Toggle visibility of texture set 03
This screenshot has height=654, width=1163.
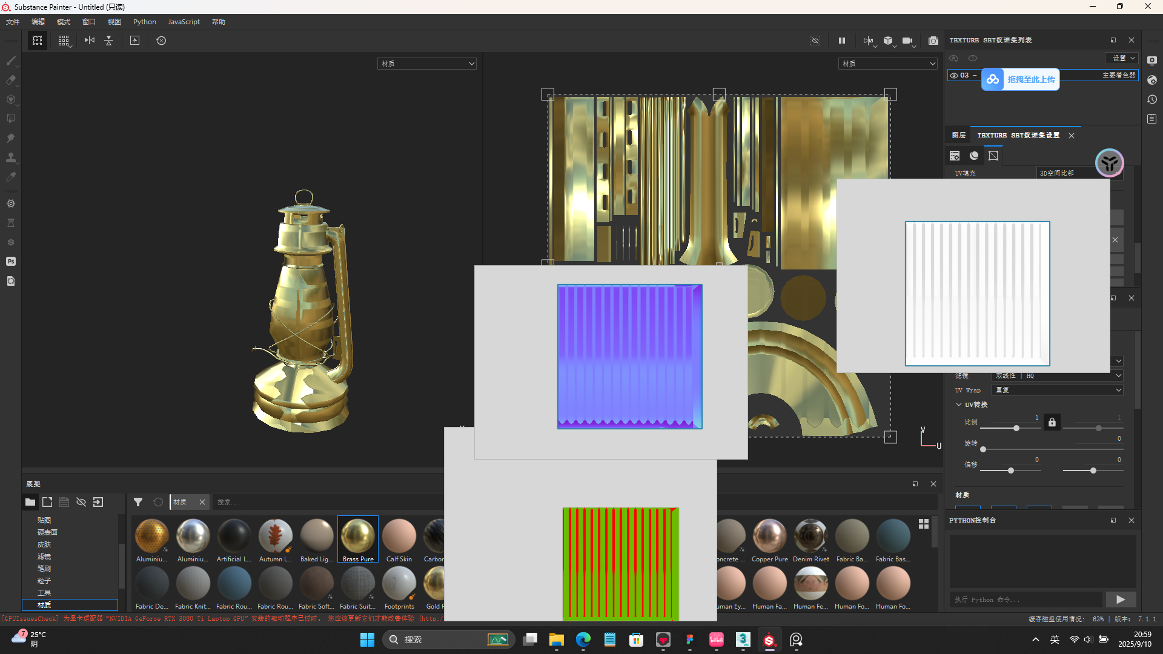point(954,76)
